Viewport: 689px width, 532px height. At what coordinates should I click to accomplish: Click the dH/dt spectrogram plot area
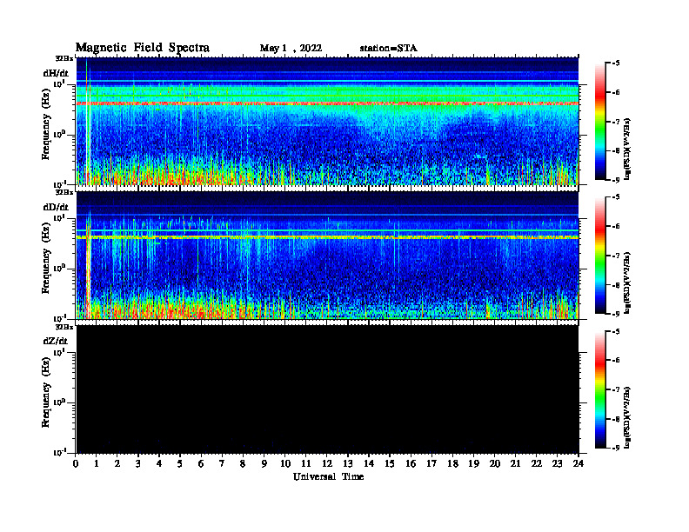[327, 121]
